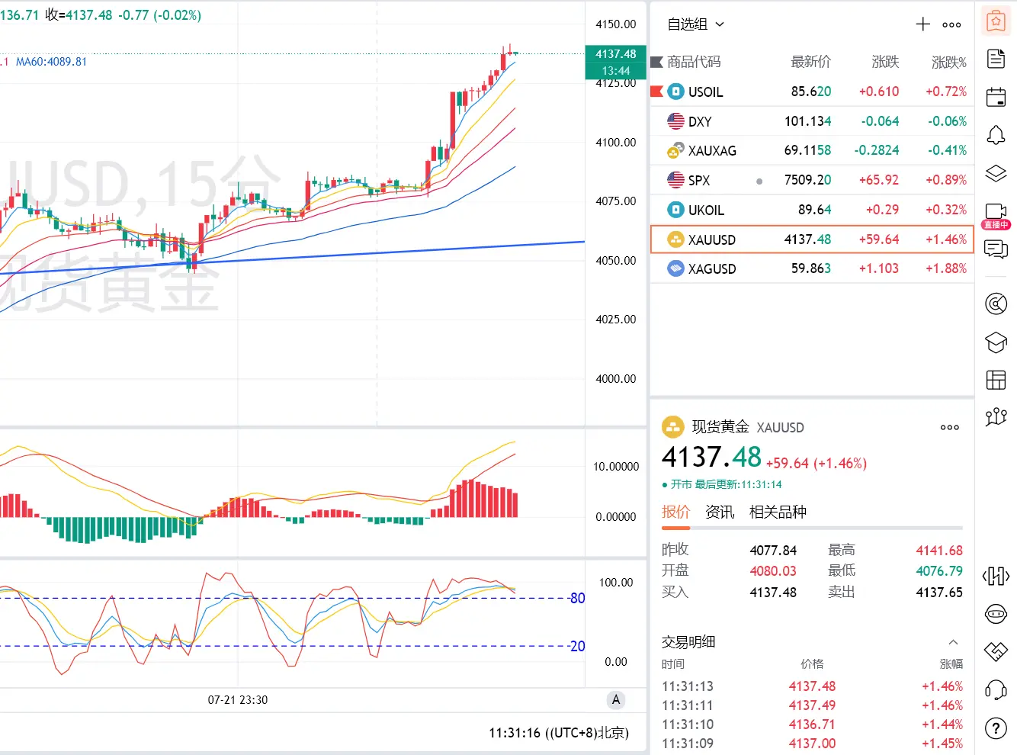Open the handshake partnership icon
Image resolution: width=1017 pixels, height=755 pixels.
point(996,651)
